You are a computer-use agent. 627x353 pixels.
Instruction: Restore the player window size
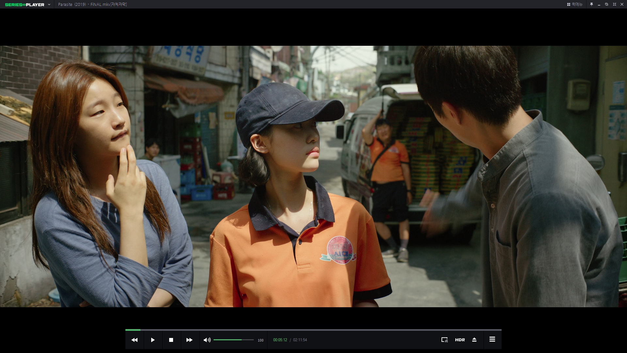coord(606,5)
